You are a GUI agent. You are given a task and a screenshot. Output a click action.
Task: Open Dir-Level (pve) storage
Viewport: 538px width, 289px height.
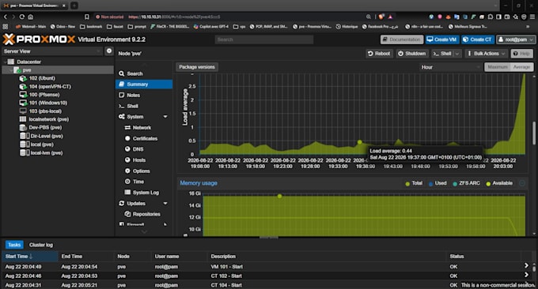pyautogui.click(x=47, y=136)
